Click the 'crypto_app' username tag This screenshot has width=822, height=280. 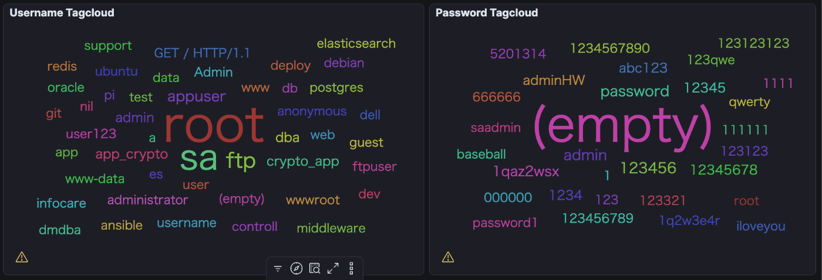303,162
